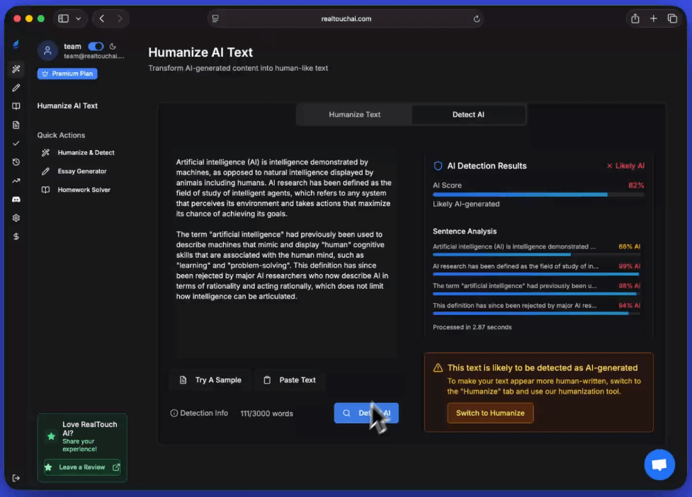Open the settings gear in sidebar
This screenshot has height=497, width=692.
tap(16, 218)
